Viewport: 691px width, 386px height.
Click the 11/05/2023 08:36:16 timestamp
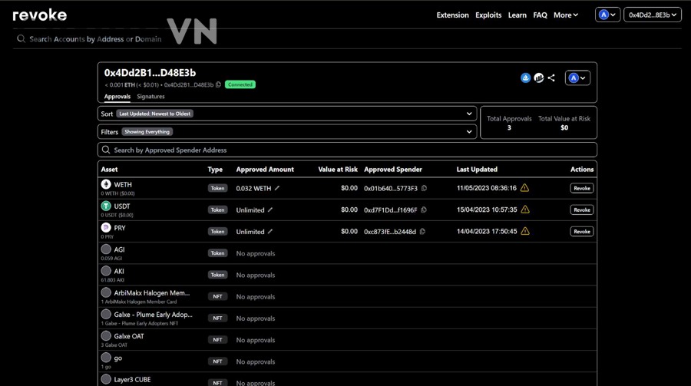click(x=487, y=188)
